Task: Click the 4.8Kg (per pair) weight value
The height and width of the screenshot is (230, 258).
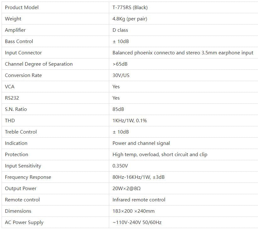Action: [130, 19]
